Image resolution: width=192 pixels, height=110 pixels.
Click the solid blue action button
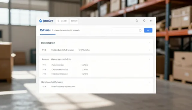click(x=148, y=30)
